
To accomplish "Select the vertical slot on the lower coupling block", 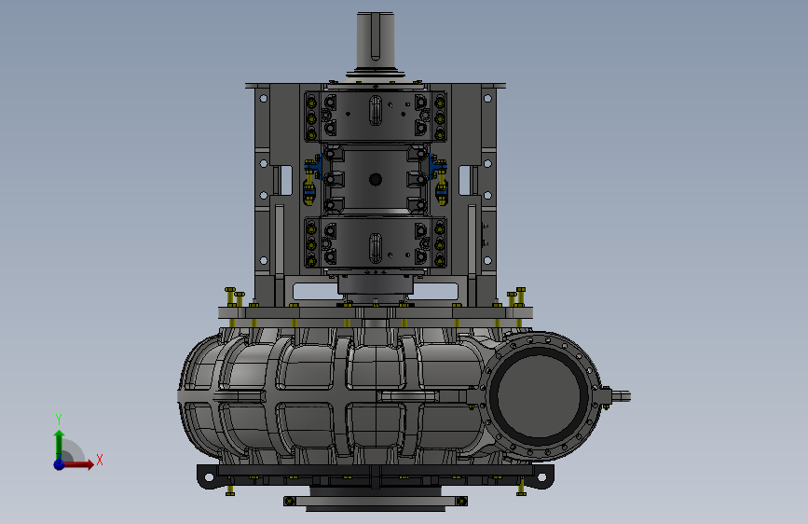I will (376, 248).
